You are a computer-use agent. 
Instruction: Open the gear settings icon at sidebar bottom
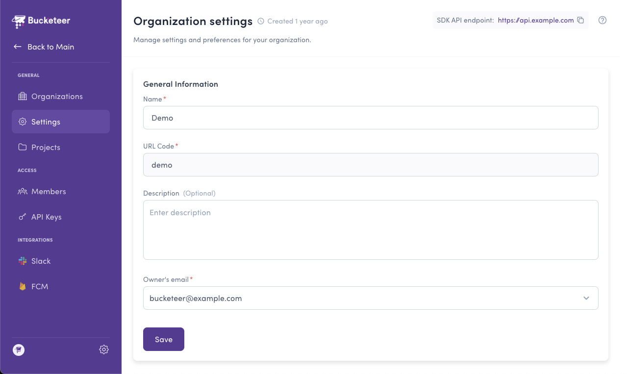(x=103, y=349)
